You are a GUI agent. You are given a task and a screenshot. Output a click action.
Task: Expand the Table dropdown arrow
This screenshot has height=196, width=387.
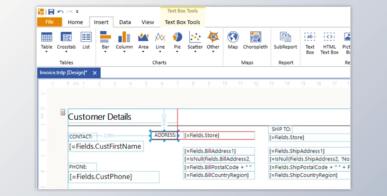click(47, 52)
